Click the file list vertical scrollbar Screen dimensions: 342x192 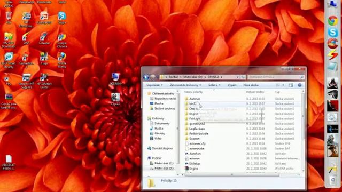click(303, 116)
